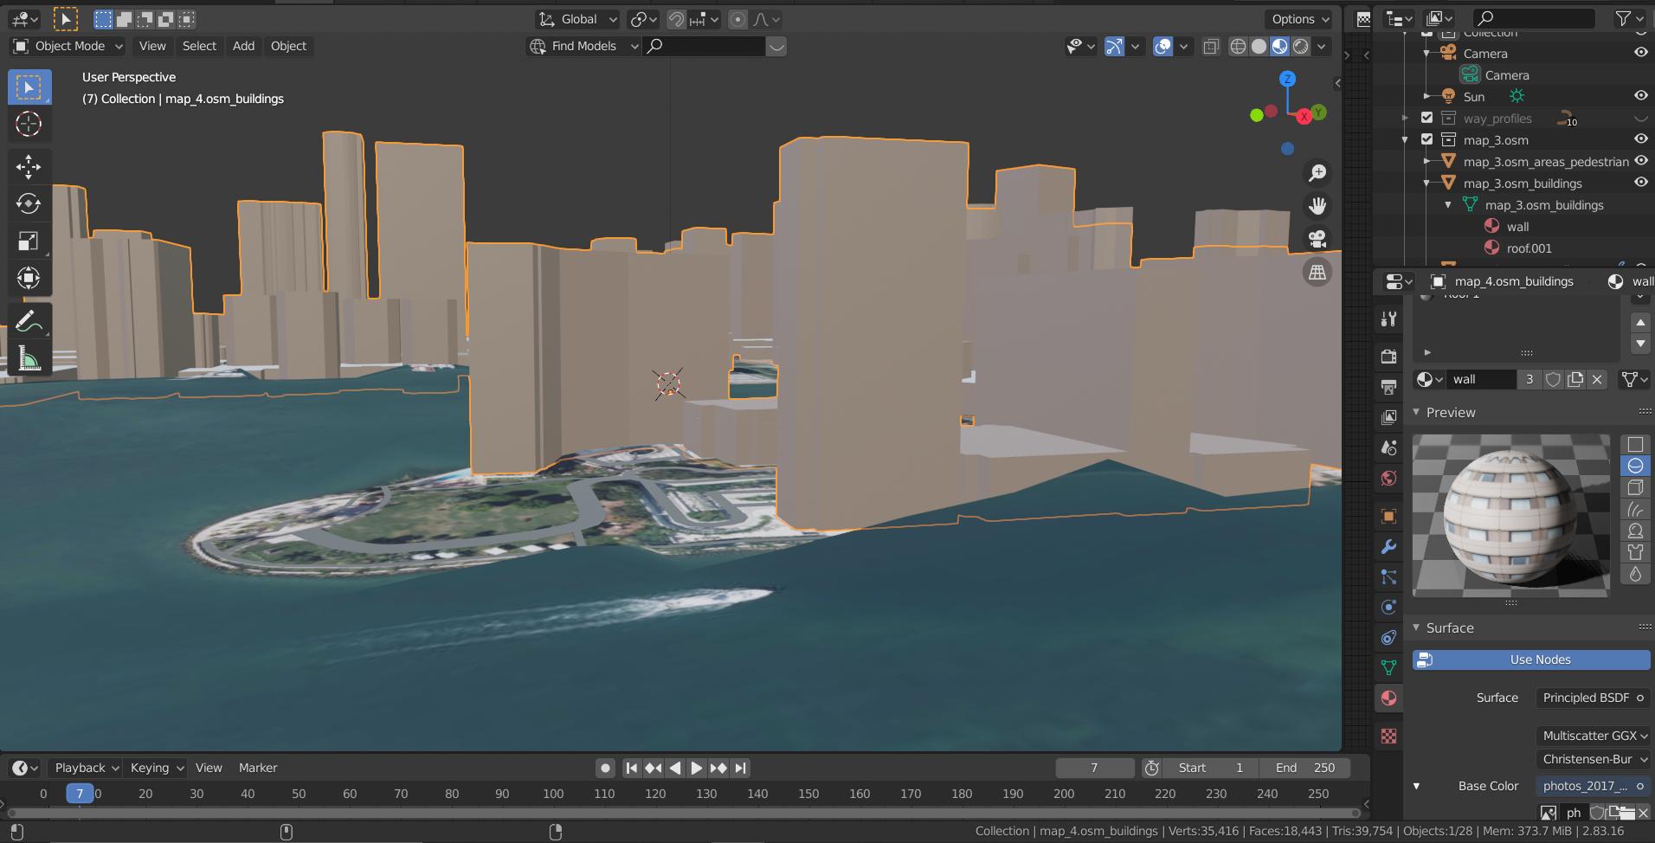Open the Object Mode dropdown
1655x843 pixels.
click(x=68, y=46)
